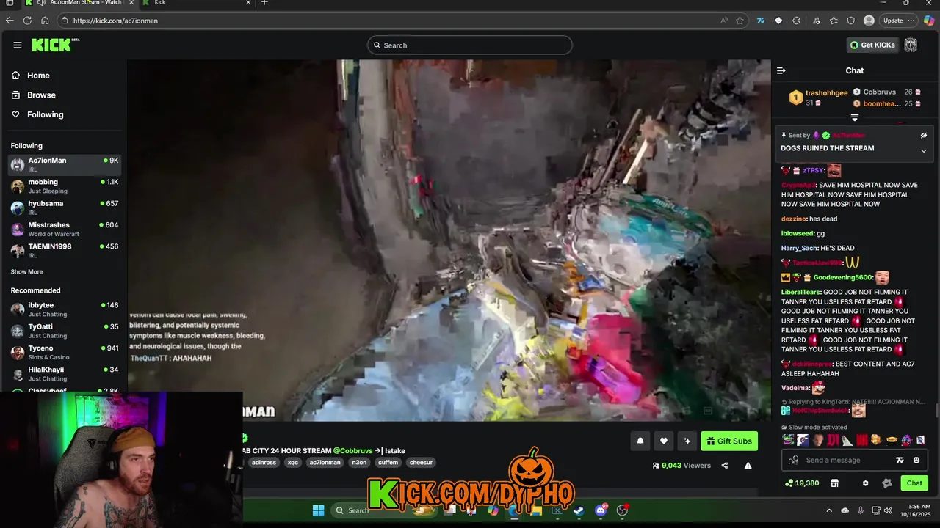Viewport: 940px width, 528px height.
Task: Click the chat identity icon in the message box
Action: 793,460
